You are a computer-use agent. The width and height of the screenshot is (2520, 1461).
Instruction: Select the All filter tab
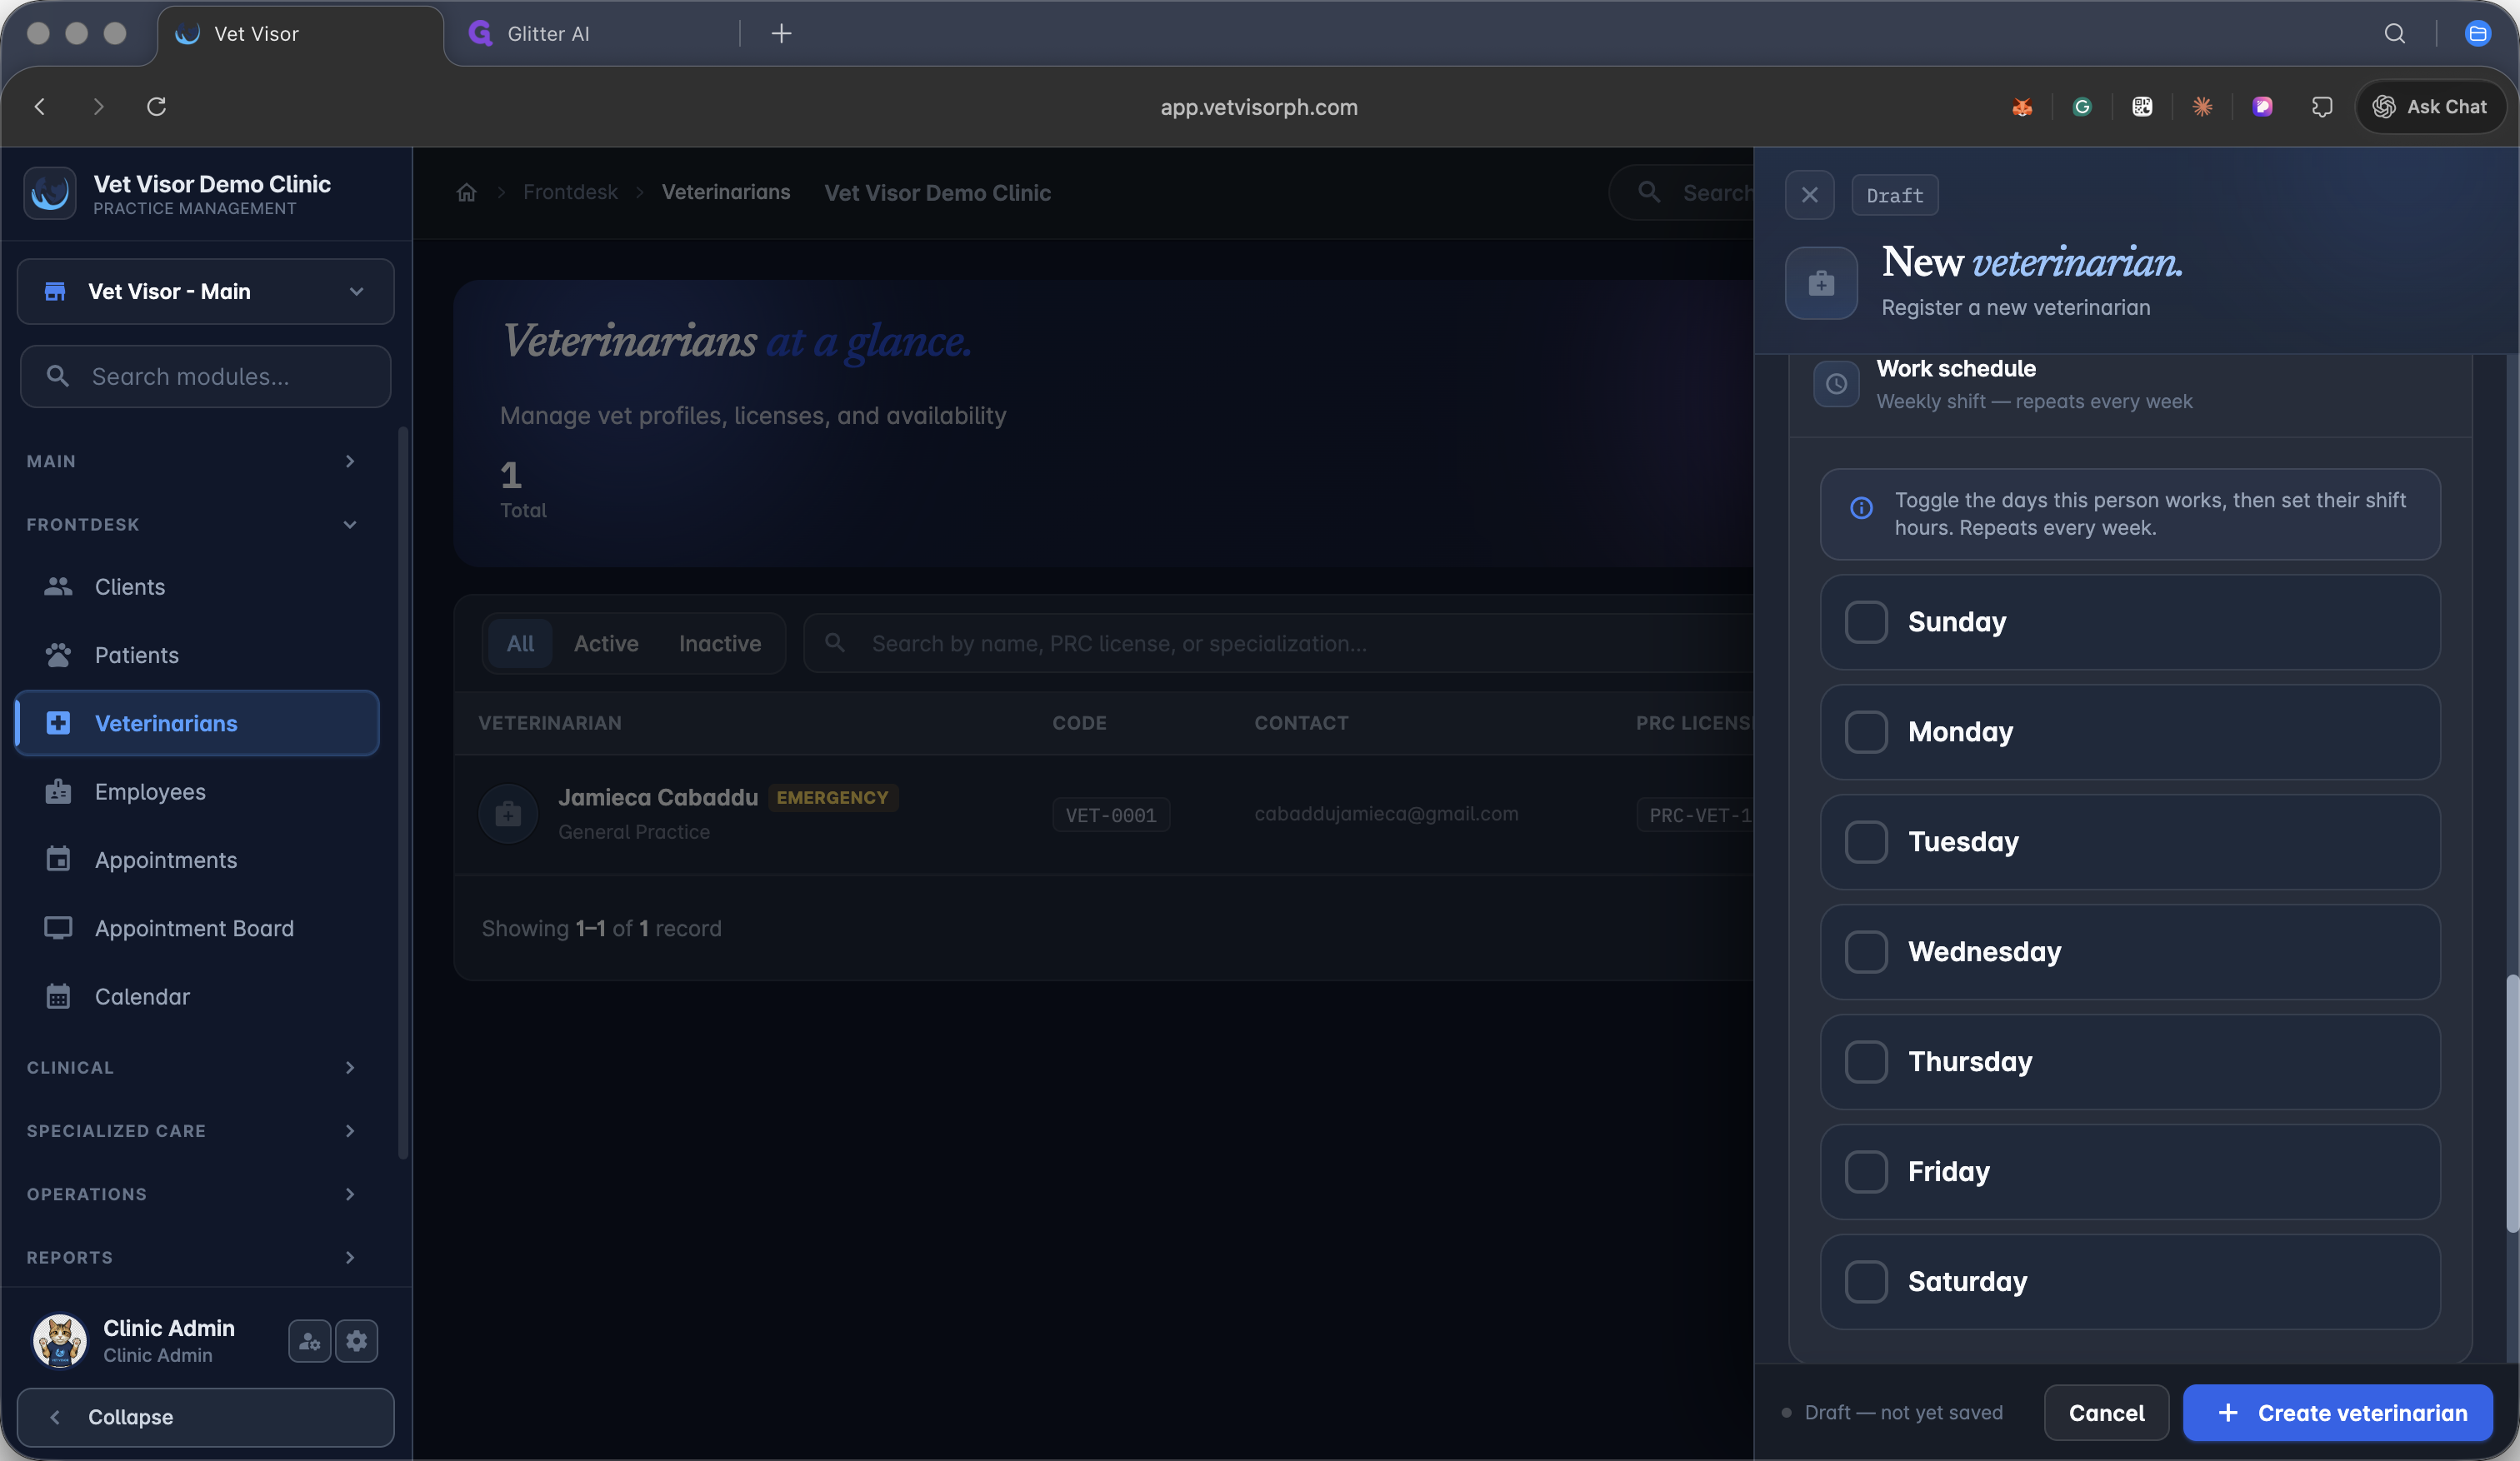[520, 644]
